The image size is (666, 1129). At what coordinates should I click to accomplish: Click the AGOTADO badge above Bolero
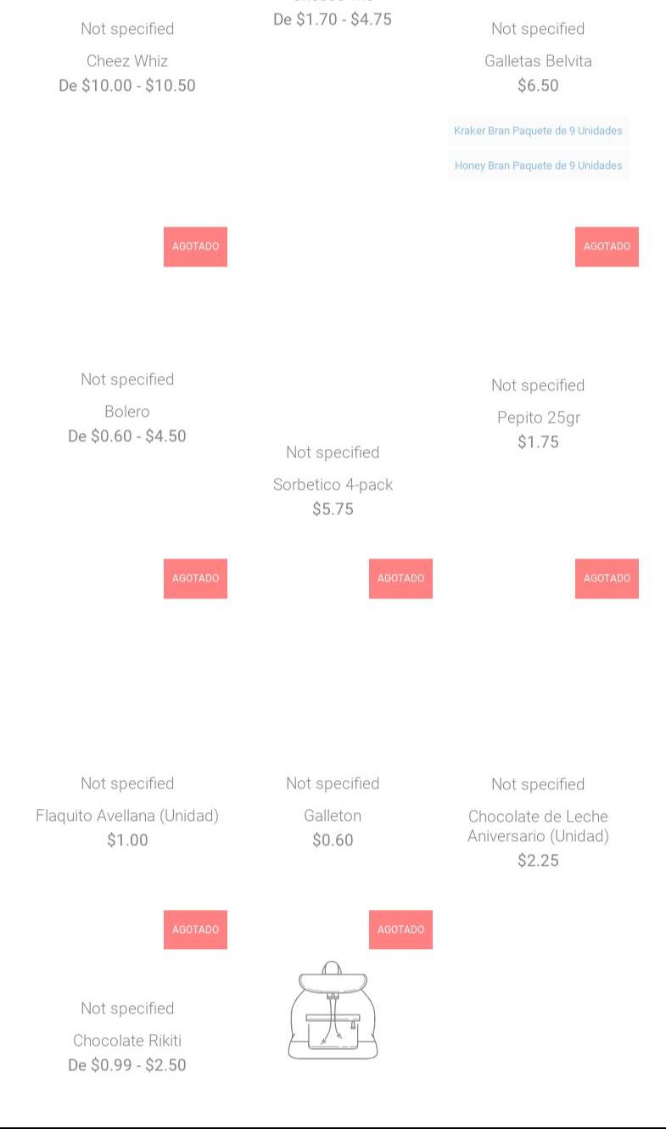coord(195,247)
